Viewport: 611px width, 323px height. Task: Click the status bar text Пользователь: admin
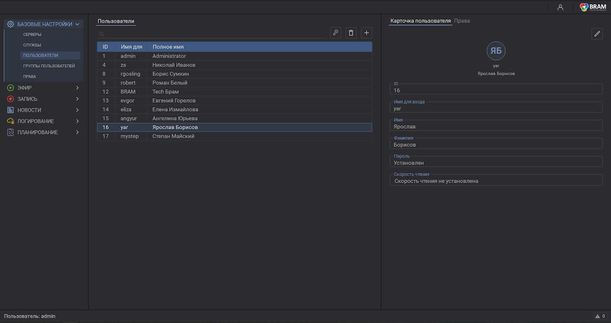click(x=30, y=316)
